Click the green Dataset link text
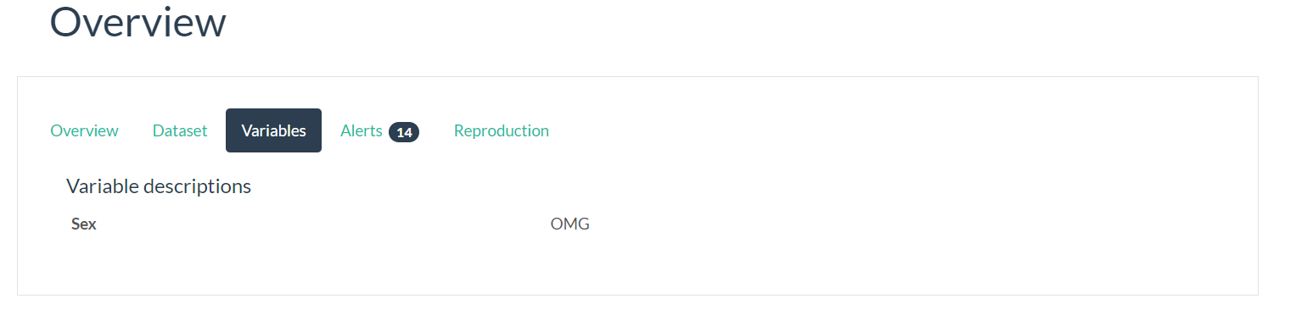 [180, 130]
